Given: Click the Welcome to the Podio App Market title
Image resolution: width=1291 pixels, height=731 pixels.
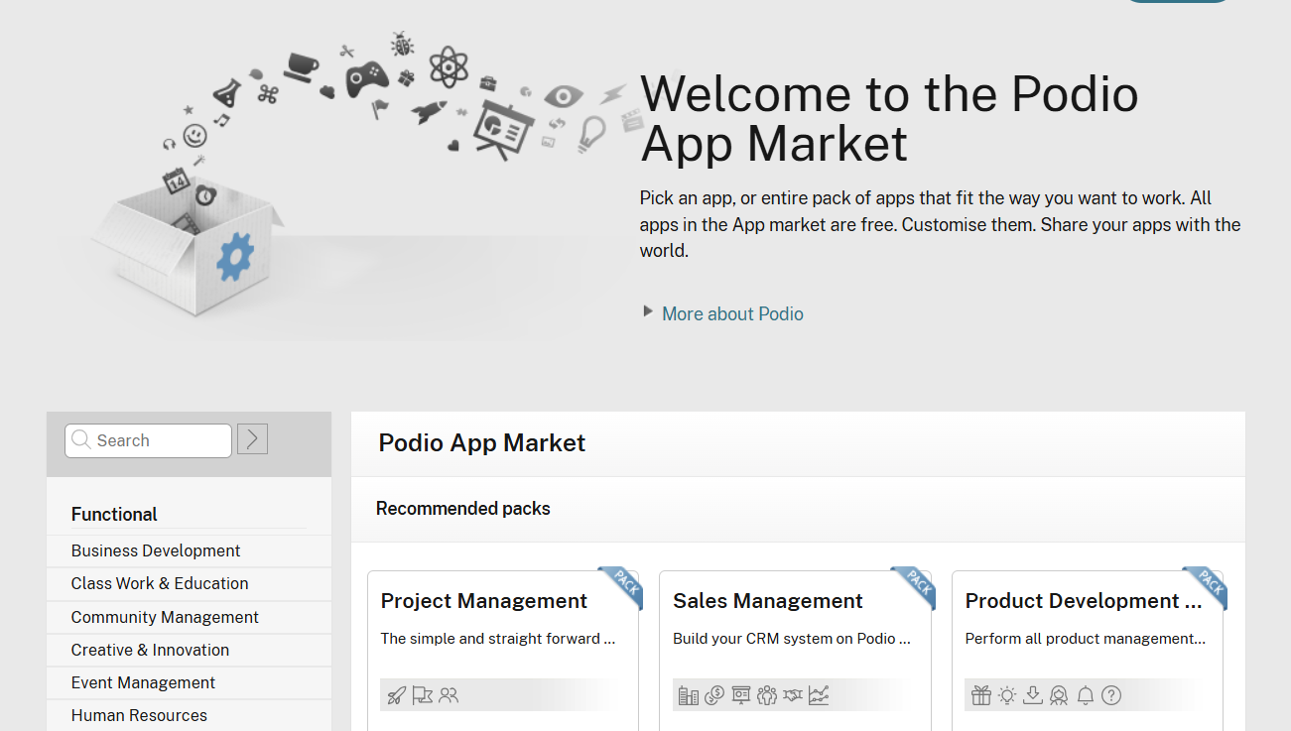Looking at the screenshot, I should 889,119.
